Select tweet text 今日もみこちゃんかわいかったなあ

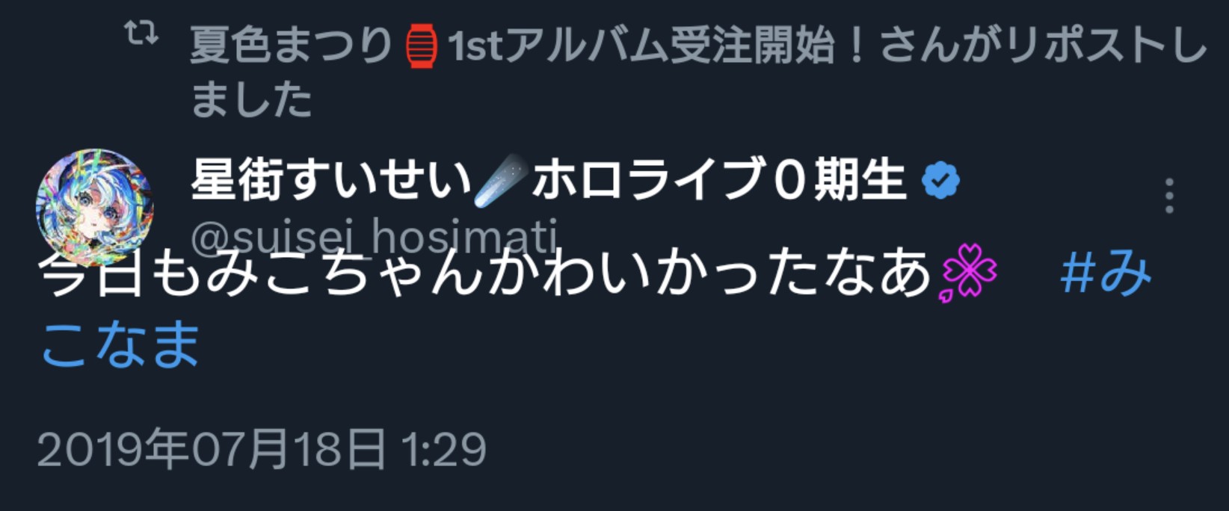(x=485, y=273)
